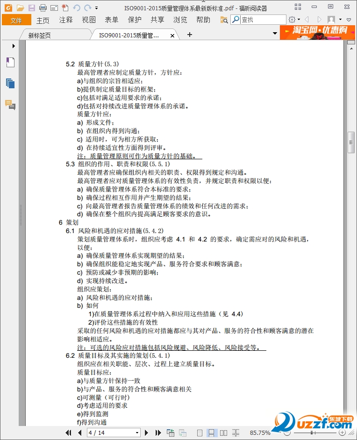Create a new PDF from the clipboard icon

tap(65, 7)
